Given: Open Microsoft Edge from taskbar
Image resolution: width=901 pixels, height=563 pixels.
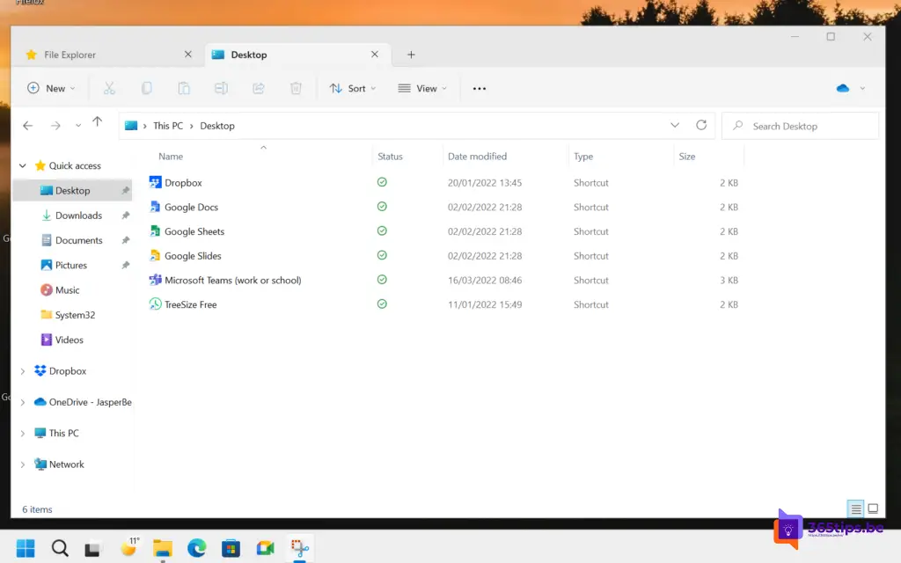Looking at the screenshot, I should click(x=196, y=547).
